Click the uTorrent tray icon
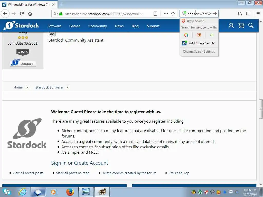The height and width of the screenshot is (197, 263). tap(200, 192)
